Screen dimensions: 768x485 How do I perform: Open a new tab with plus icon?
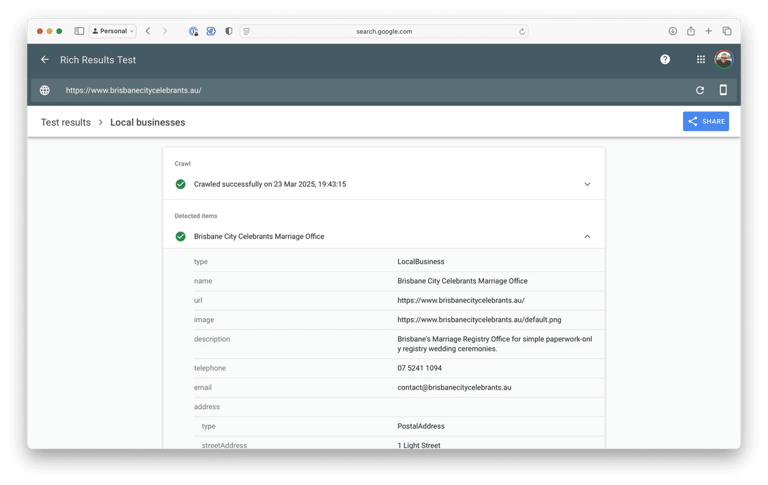click(708, 31)
